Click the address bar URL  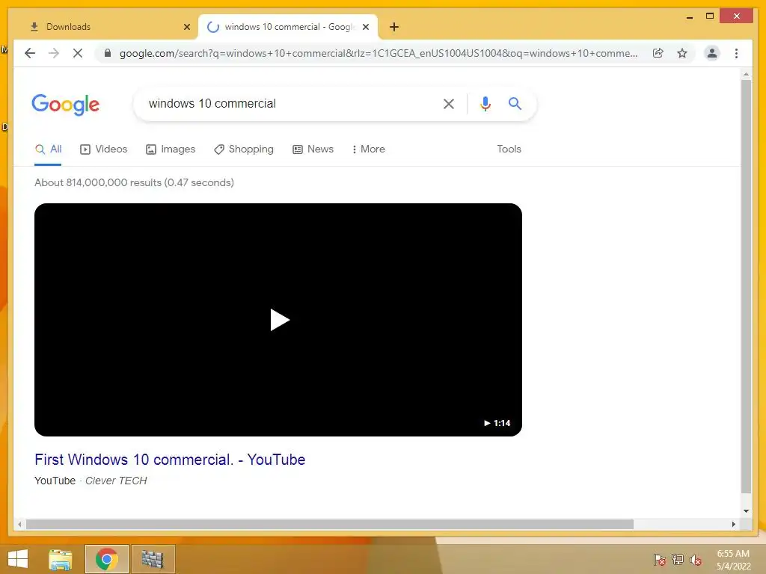coord(379,53)
